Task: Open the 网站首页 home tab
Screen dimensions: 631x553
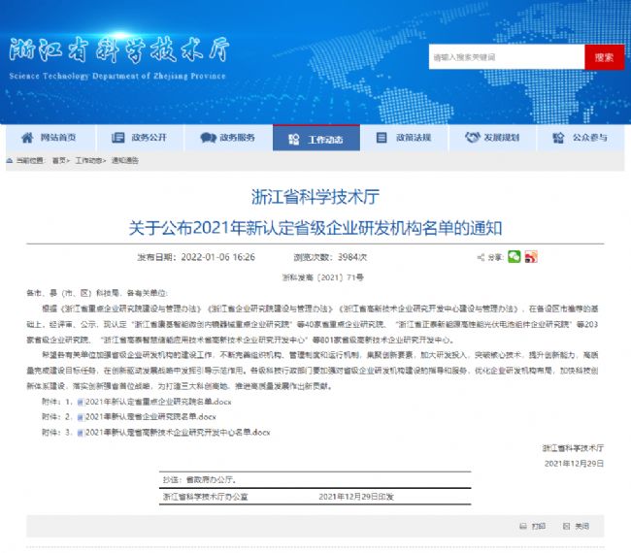Action: click(x=50, y=138)
